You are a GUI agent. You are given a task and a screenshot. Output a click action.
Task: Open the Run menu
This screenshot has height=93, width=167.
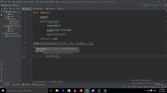[37, 2]
